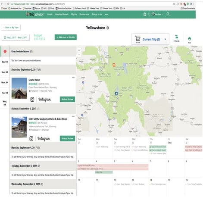203x203 pixels.
Task: Expand the user account menu in header
Action: click(158, 14)
